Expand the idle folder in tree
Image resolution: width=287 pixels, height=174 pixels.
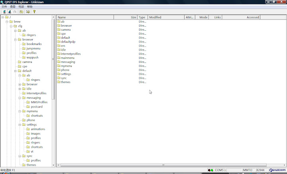(x=20, y=89)
